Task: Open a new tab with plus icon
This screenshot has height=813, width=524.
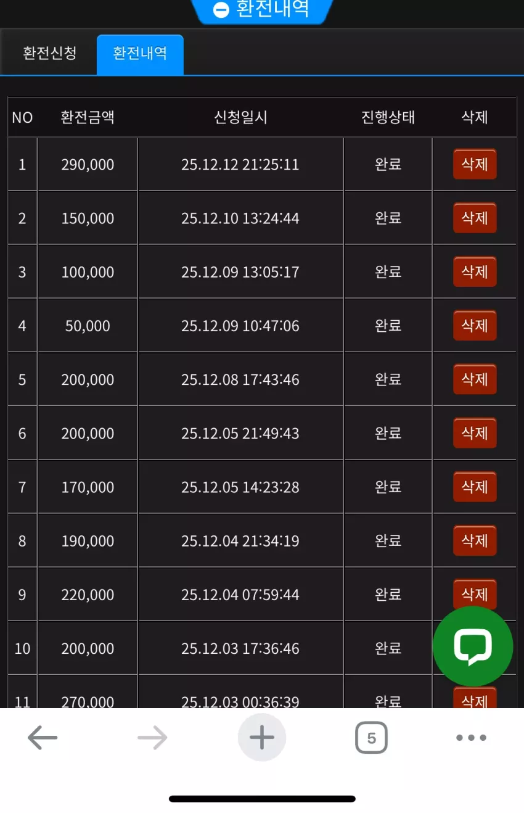Action: (x=262, y=737)
